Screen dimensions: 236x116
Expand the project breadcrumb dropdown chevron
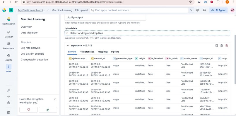(48, 10)
